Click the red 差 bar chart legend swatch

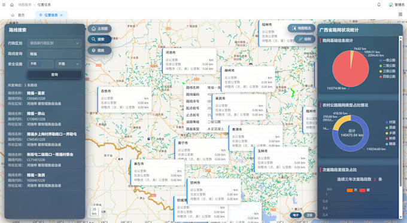362,190
